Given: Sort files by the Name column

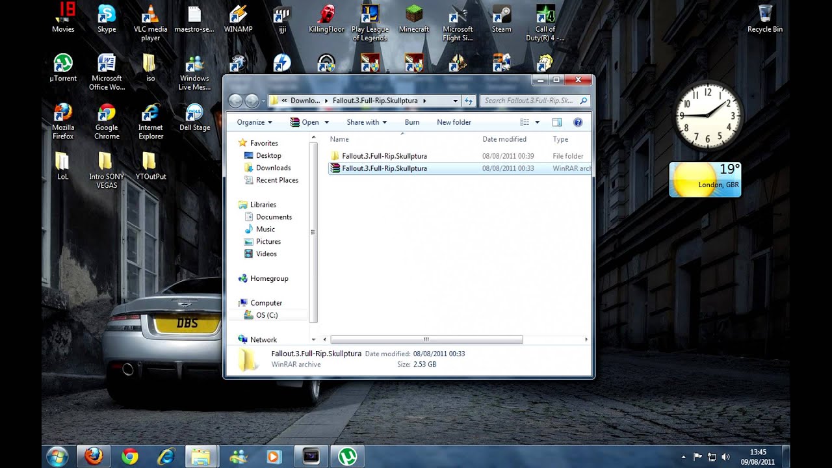Looking at the screenshot, I should 339,139.
